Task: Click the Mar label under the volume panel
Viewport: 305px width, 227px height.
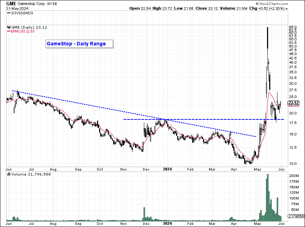Action: click(212, 223)
